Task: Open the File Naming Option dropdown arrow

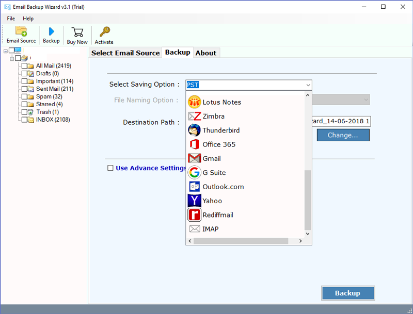Action: [366, 100]
